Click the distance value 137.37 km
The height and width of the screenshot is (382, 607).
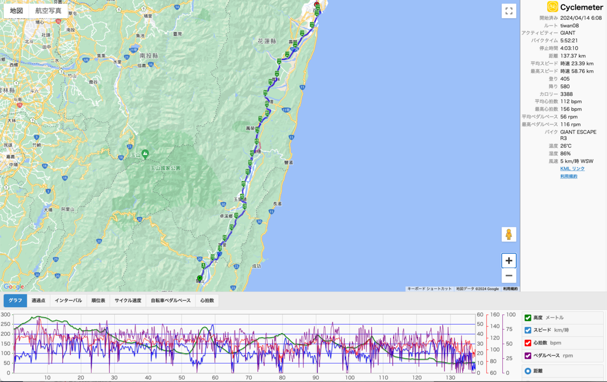pyautogui.click(x=573, y=56)
